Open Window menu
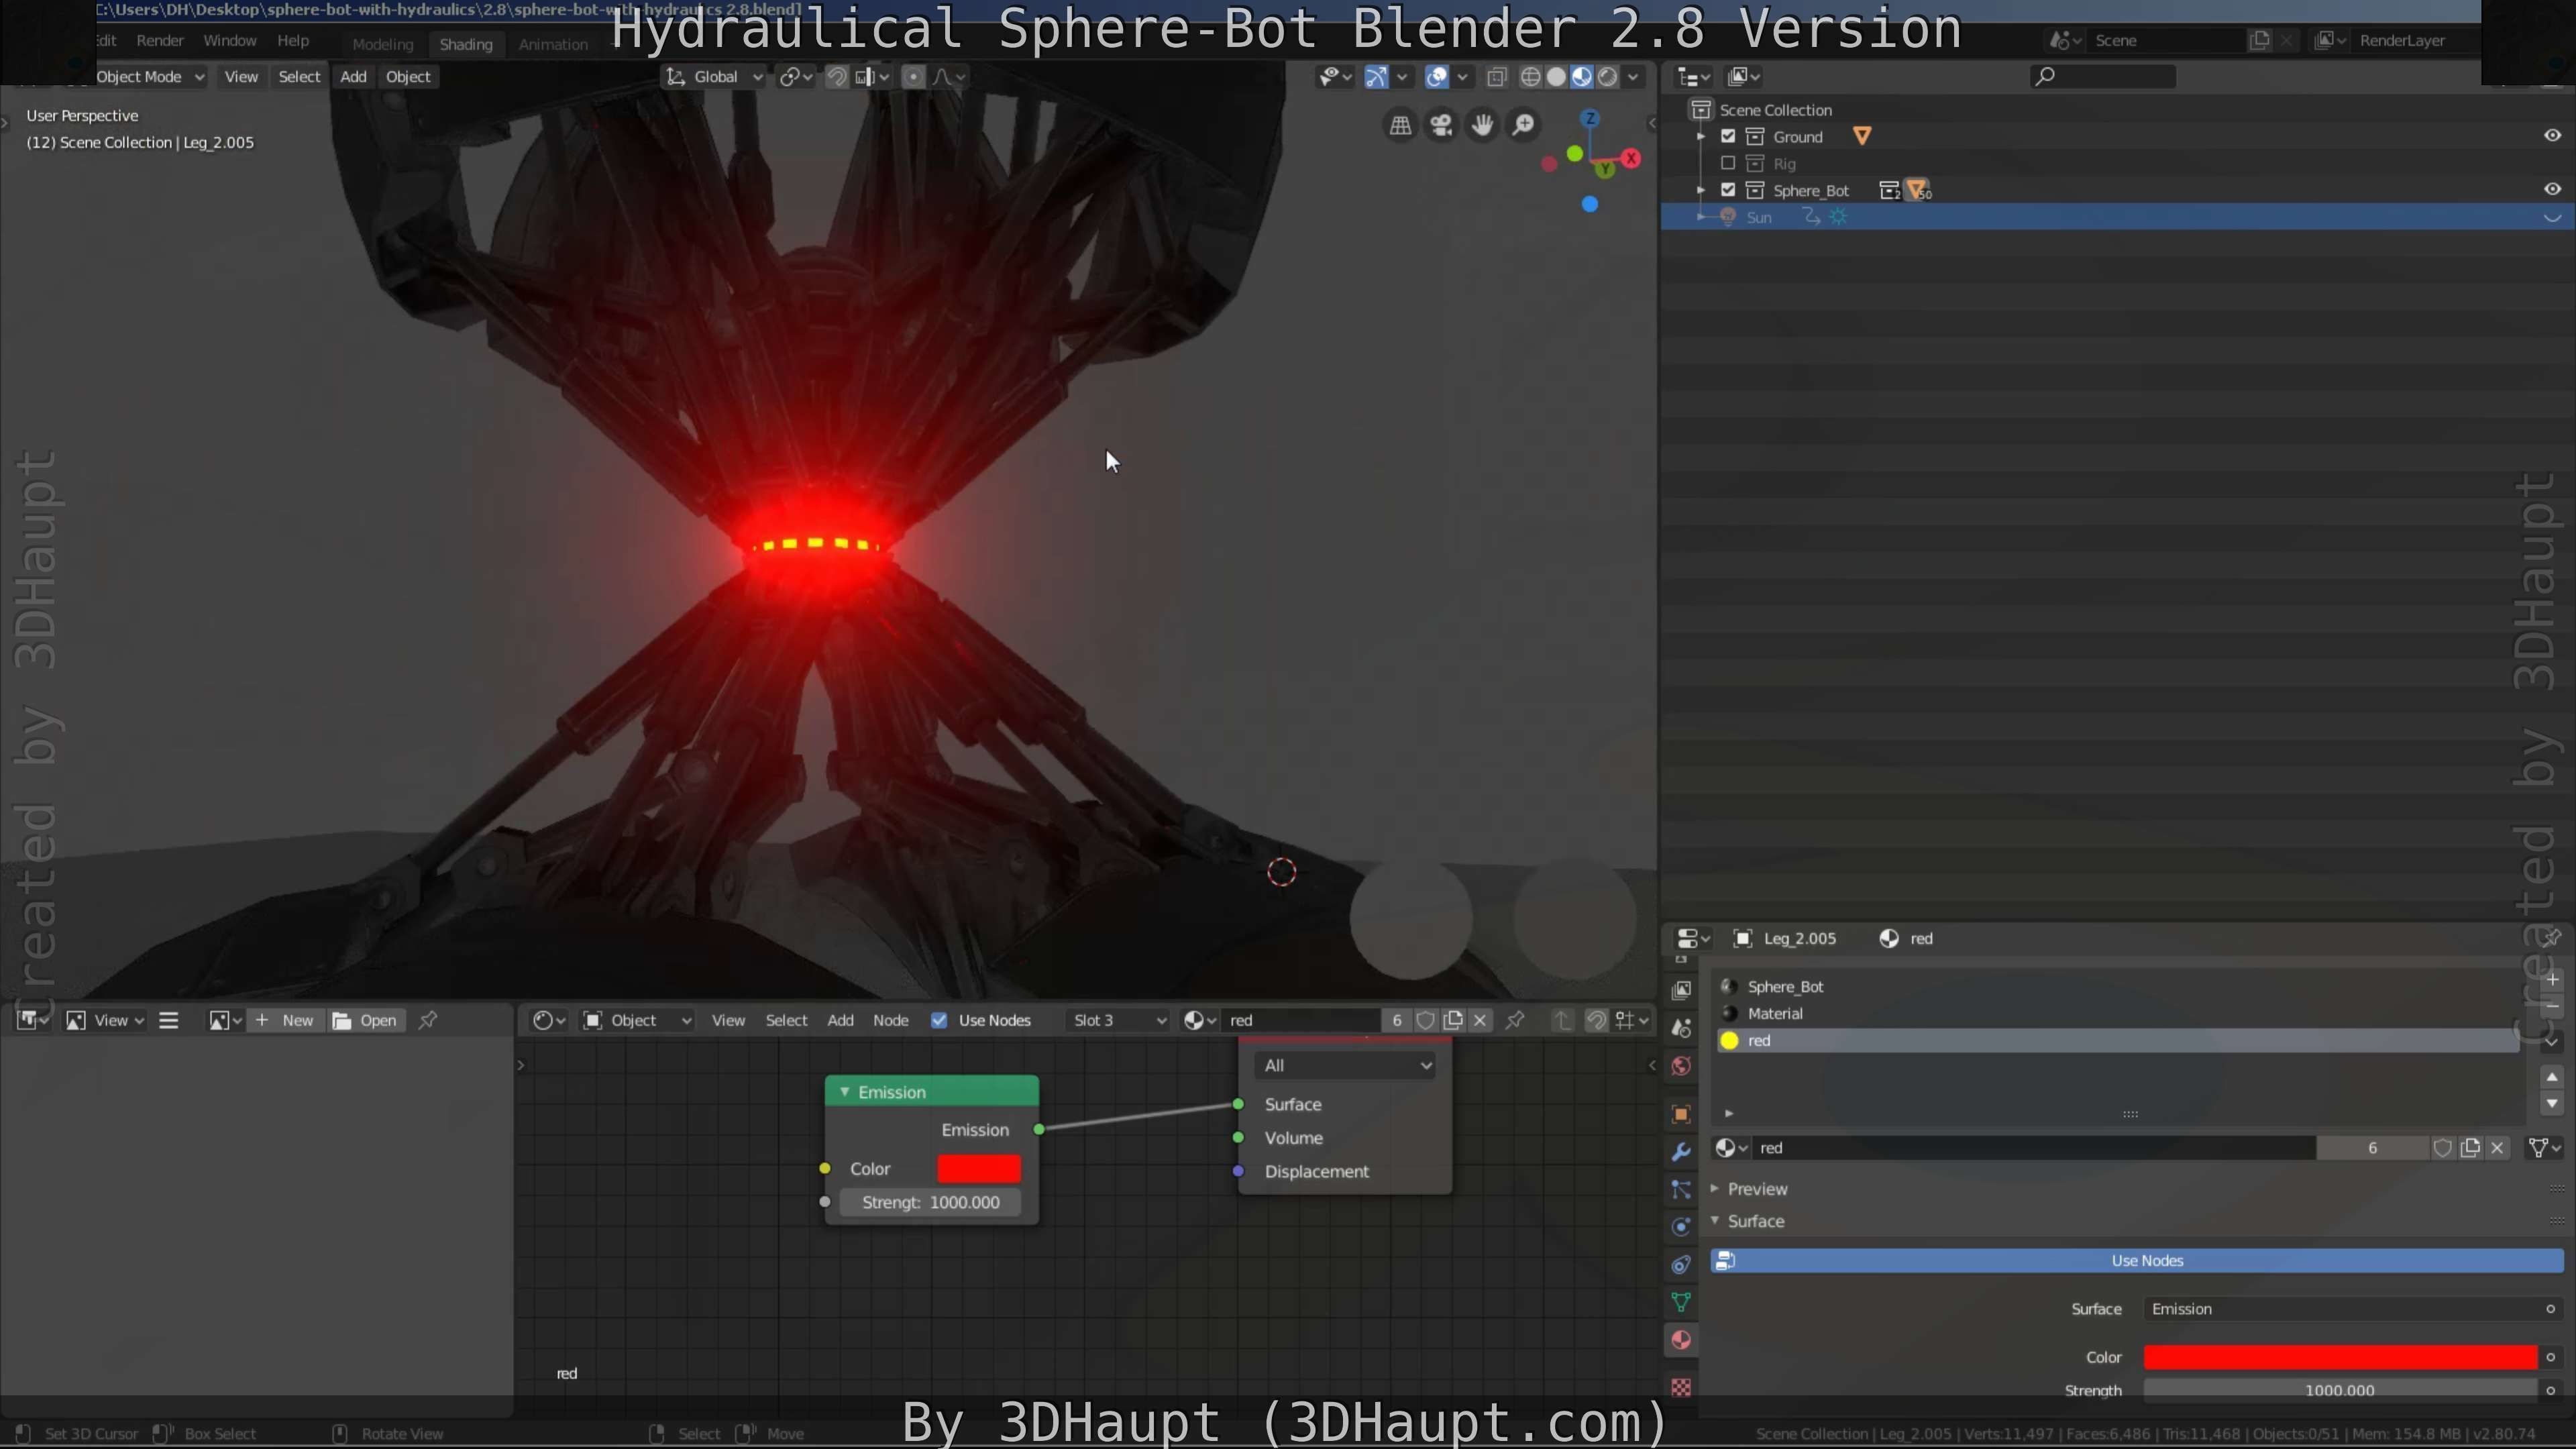 tap(230, 41)
